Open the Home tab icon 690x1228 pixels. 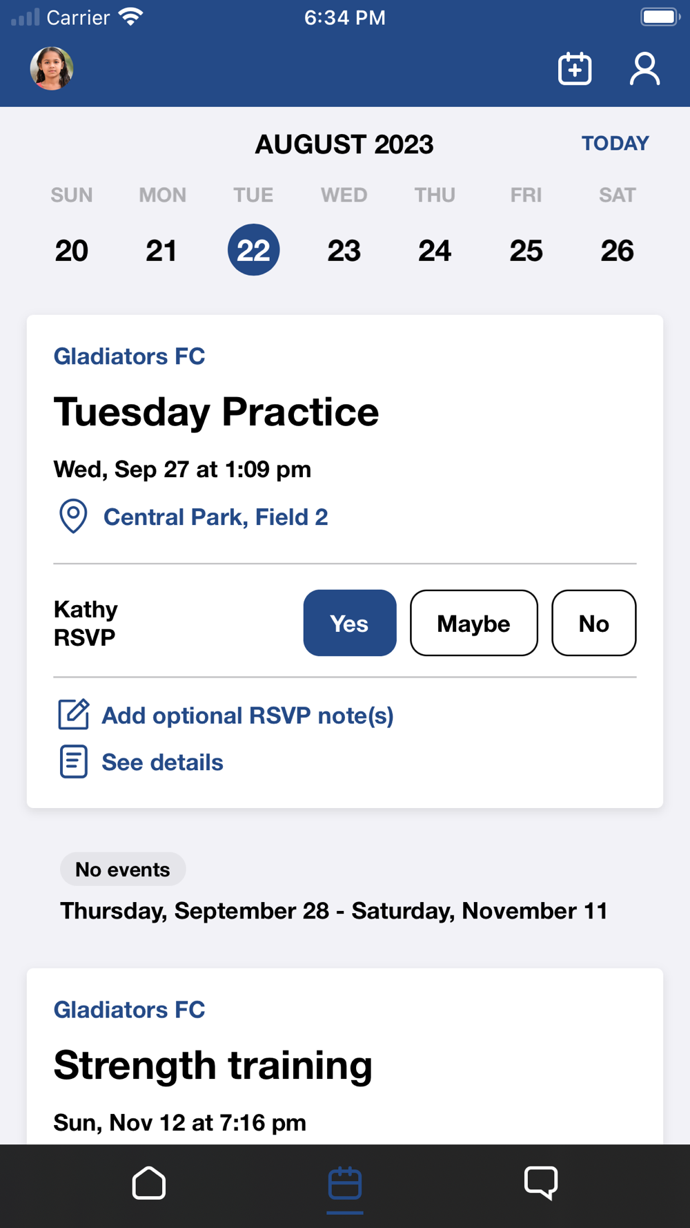pyautogui.click(x=149, y=1183)
